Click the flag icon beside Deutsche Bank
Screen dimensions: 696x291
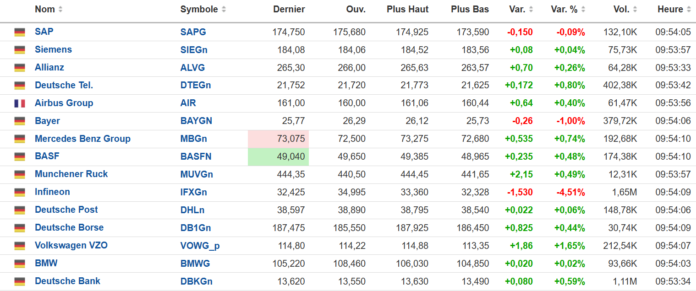click(x=19, y=281)
